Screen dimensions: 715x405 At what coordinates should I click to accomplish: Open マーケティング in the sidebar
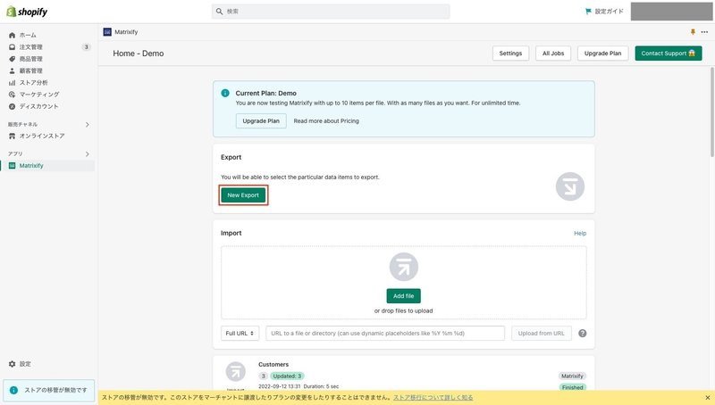[x=39, y=95]
